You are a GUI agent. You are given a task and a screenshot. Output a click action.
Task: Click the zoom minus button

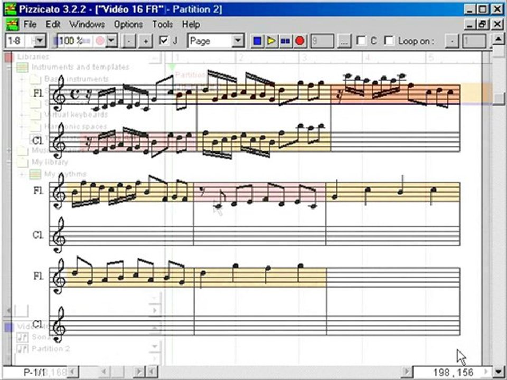click(x=129, y=41)
